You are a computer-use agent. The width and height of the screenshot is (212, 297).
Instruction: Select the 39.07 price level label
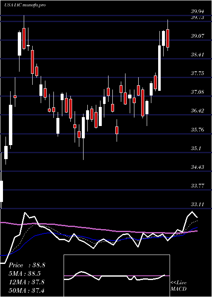(x=198, y=36)
